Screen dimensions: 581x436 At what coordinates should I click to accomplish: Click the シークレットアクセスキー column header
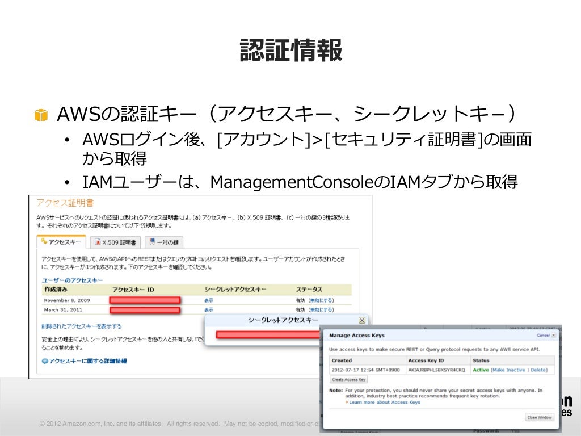pyautogui.click(x=235, y=289)
